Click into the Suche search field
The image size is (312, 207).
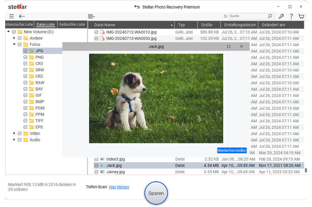click(248, 16)
